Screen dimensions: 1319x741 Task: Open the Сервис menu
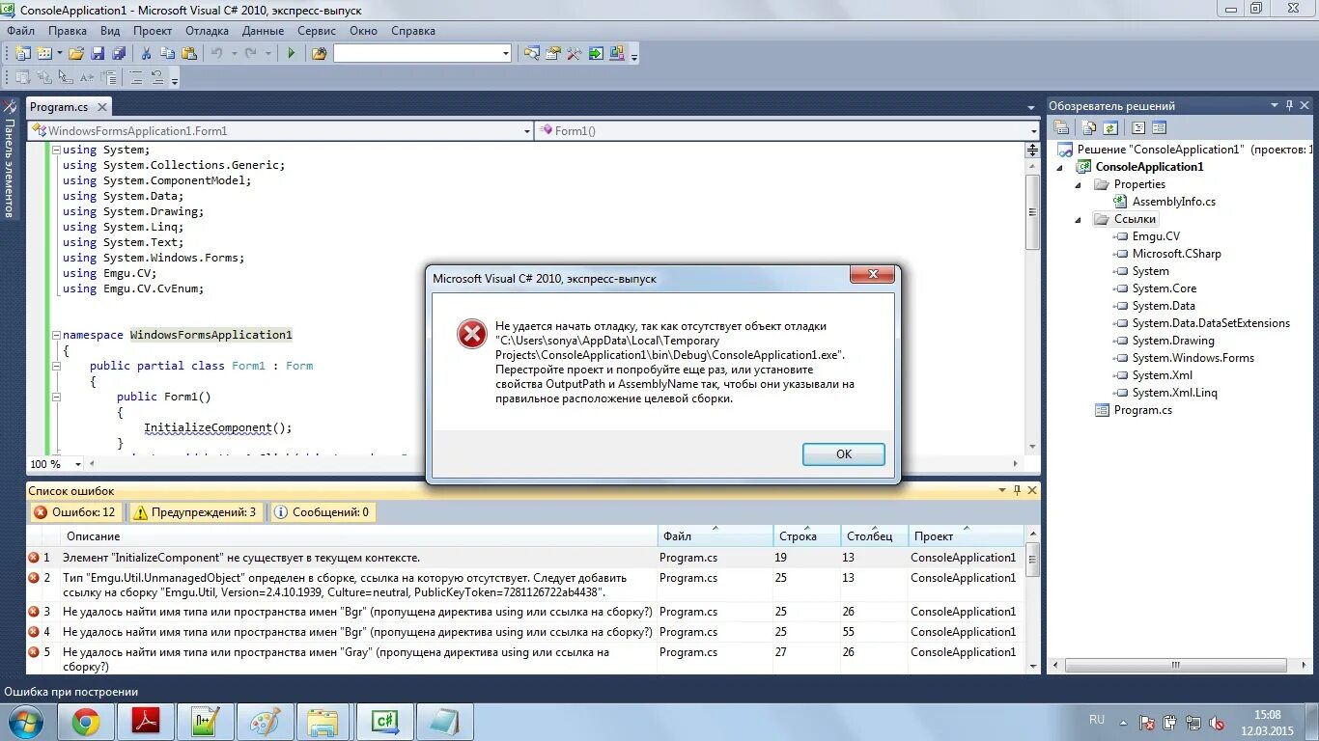point(317,31)
